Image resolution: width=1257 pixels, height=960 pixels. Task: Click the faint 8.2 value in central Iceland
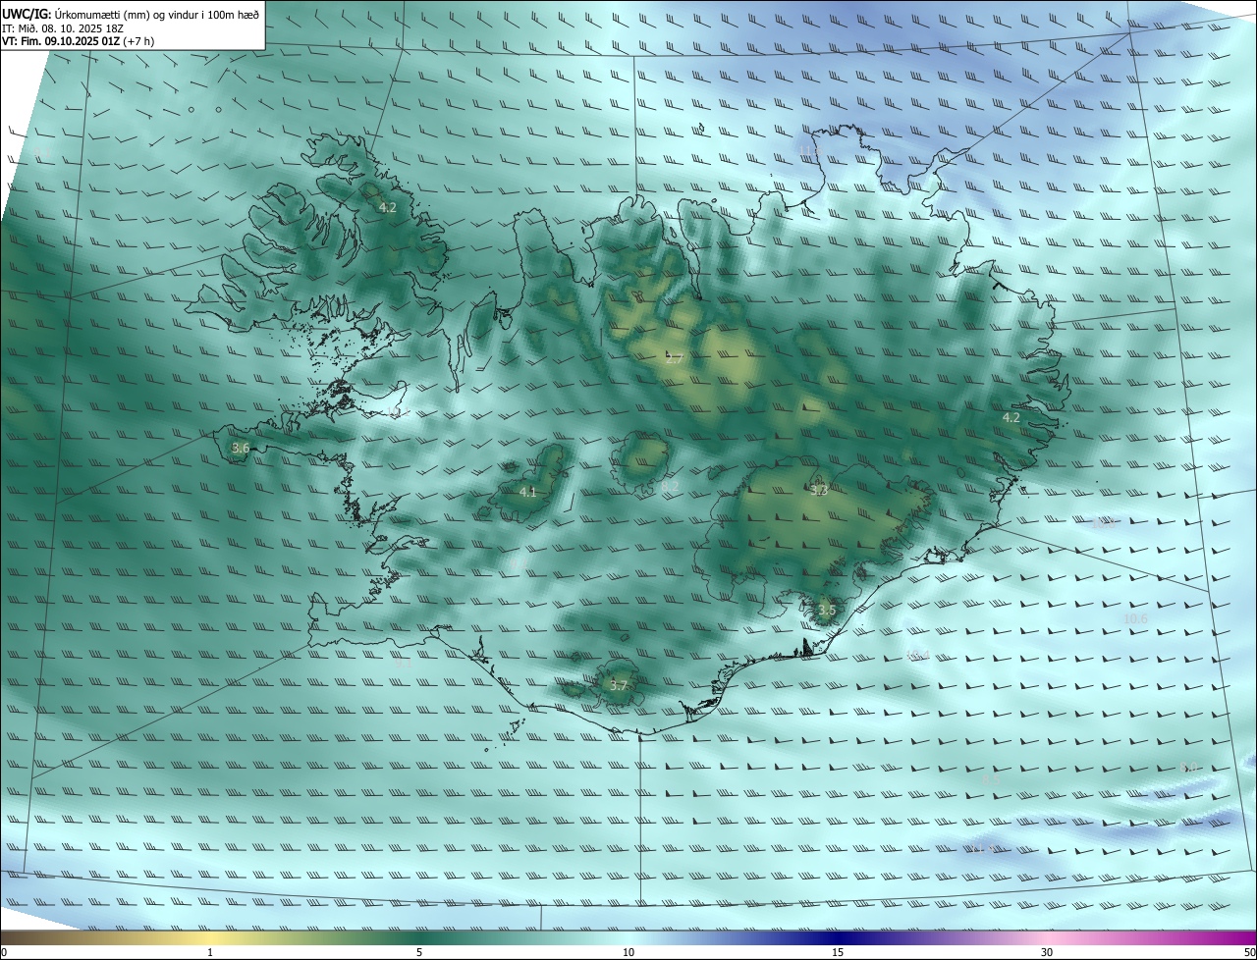point(670,486)
